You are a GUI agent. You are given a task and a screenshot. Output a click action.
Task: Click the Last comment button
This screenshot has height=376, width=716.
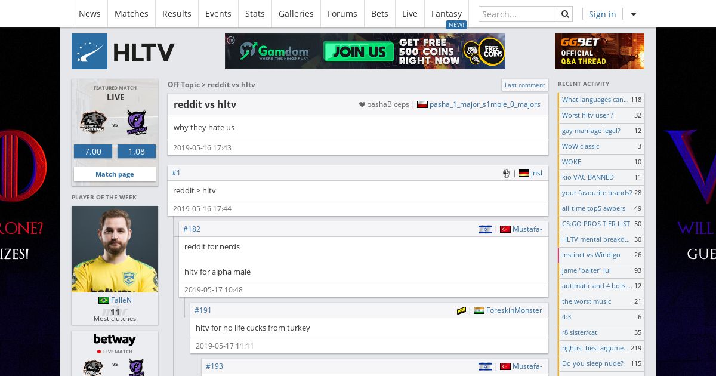(x=525, y=85)
